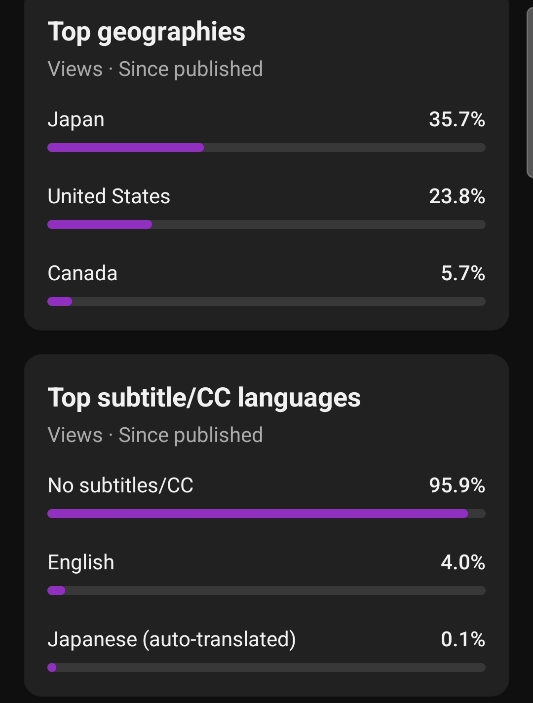
Task: Click the English 4.0% progress bar
Action: tap(266, 591)
